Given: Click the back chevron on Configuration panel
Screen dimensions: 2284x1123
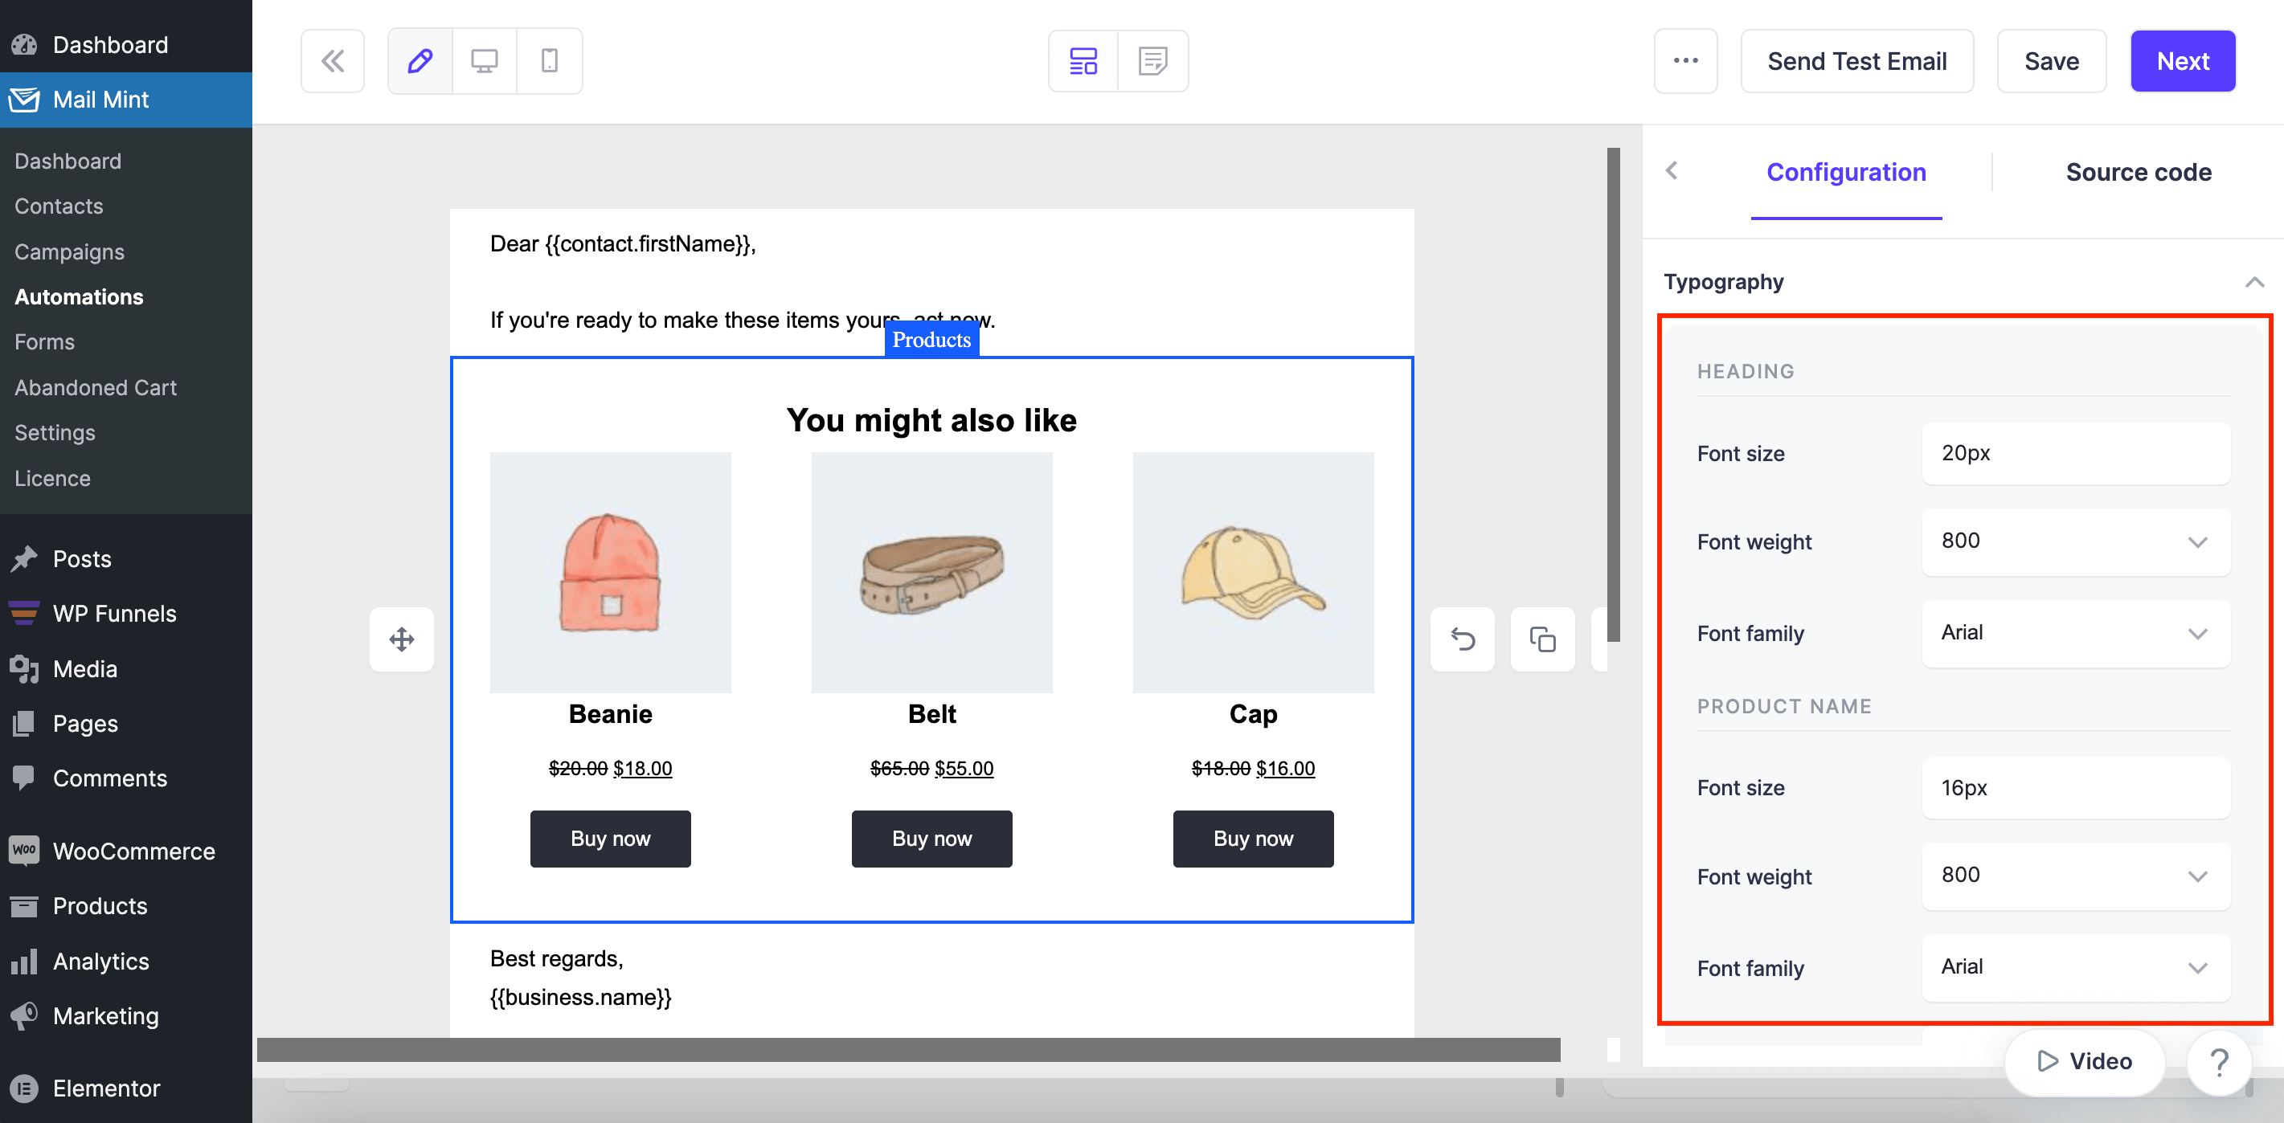Looking at the screenshot, I should pos(1674,170).
